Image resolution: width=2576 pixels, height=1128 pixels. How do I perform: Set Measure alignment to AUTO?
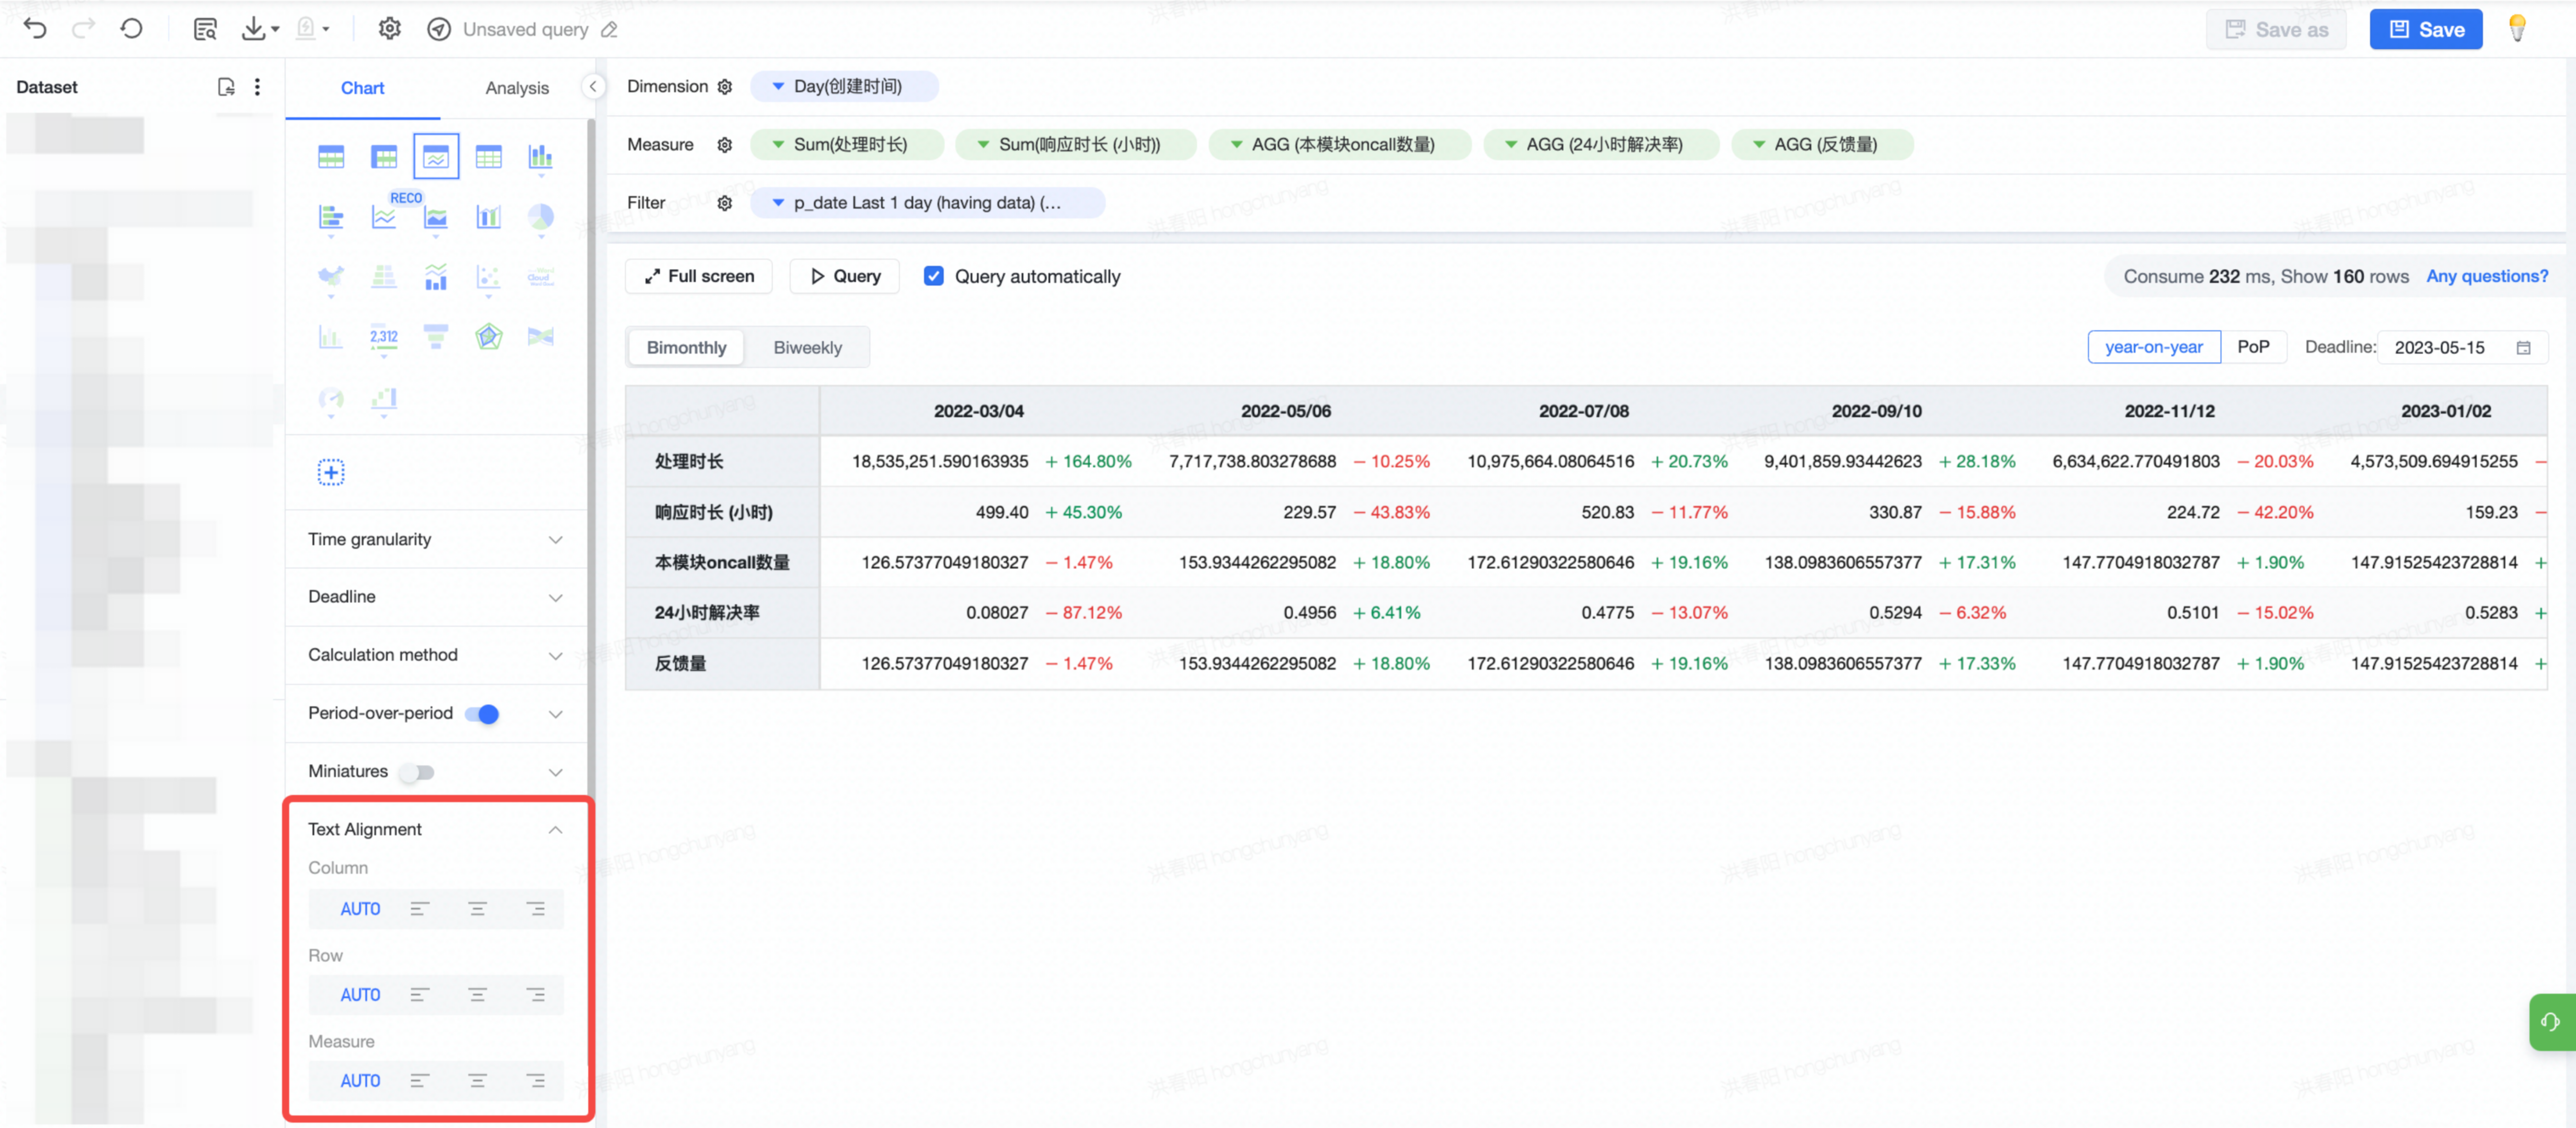tap(360, 1081)
